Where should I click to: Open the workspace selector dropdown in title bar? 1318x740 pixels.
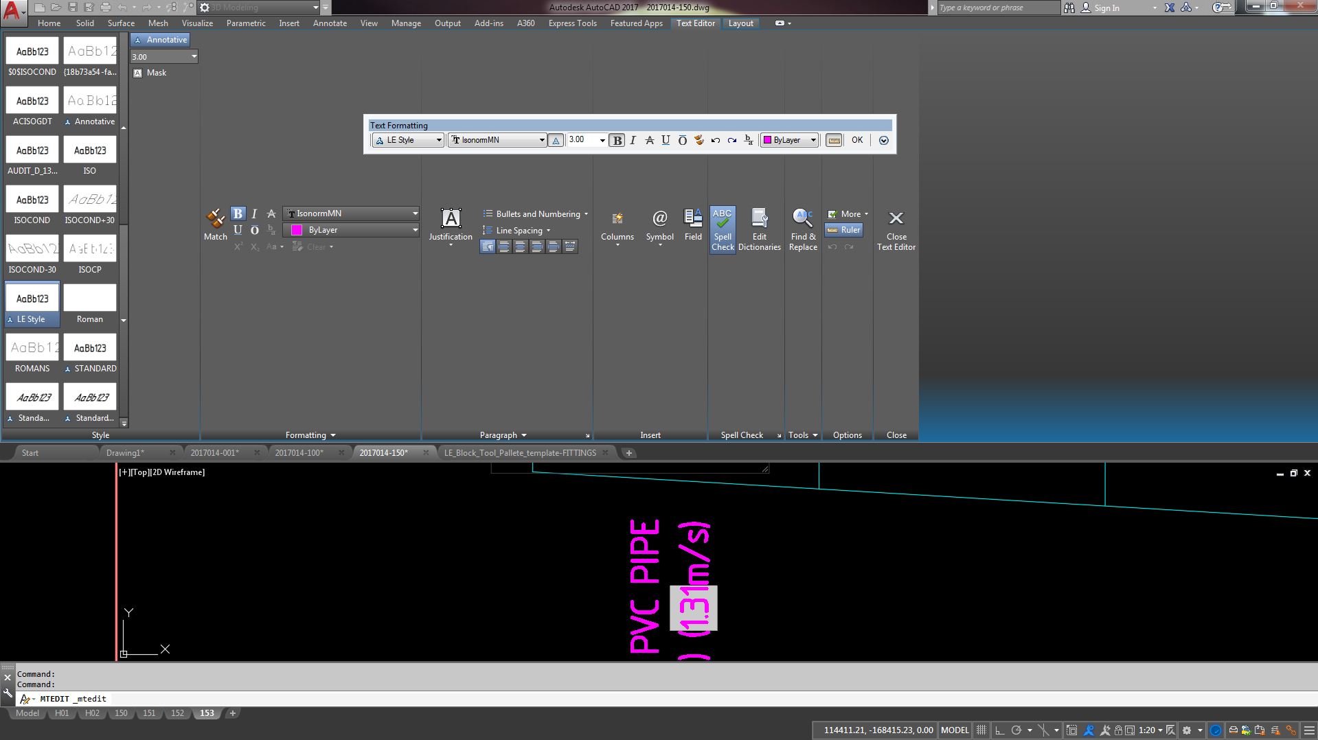(259, 8)
